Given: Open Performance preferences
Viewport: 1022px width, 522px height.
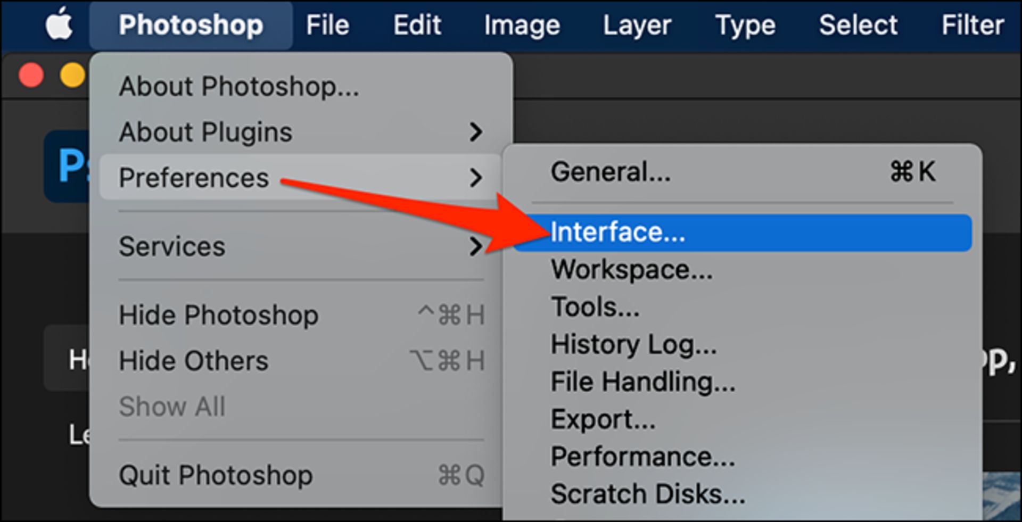Looking at the screenshot, I should click(642, 457).
